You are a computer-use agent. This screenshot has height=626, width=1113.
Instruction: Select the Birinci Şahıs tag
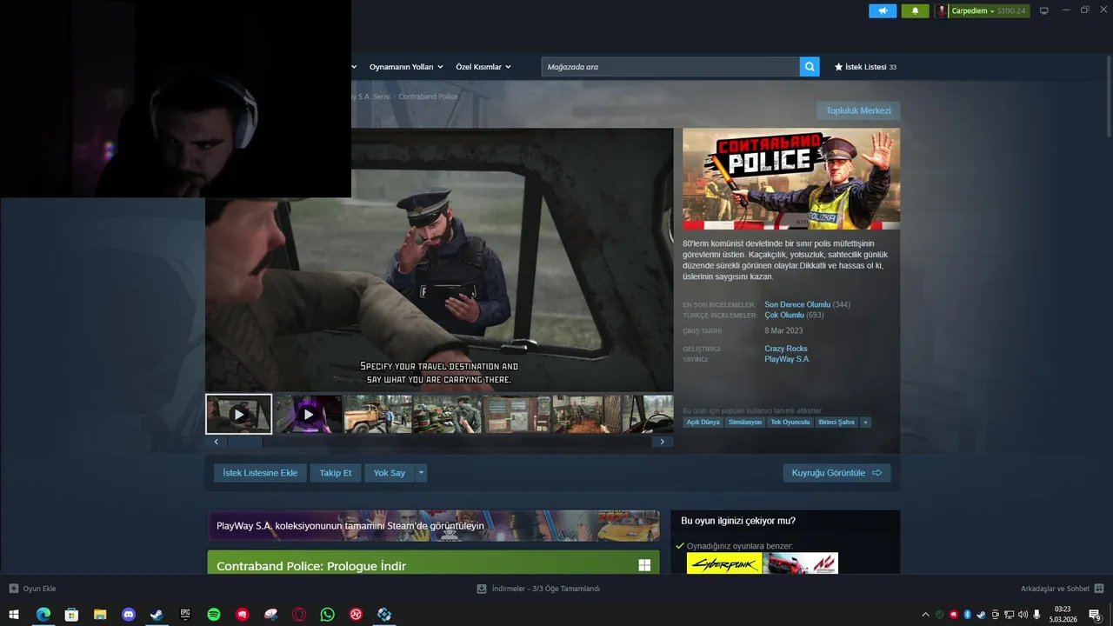click(x=836, y=423)
